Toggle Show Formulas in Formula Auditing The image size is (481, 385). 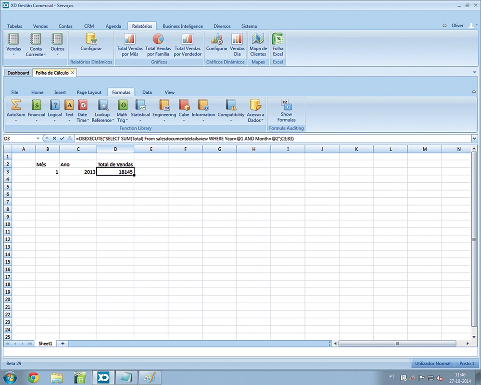click(286, 105)
